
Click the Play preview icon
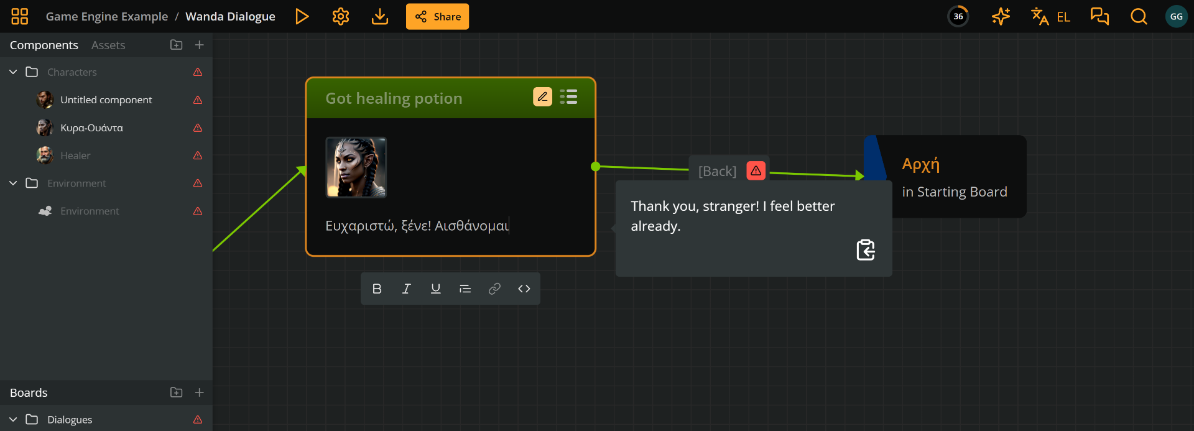tap(302, 17)
